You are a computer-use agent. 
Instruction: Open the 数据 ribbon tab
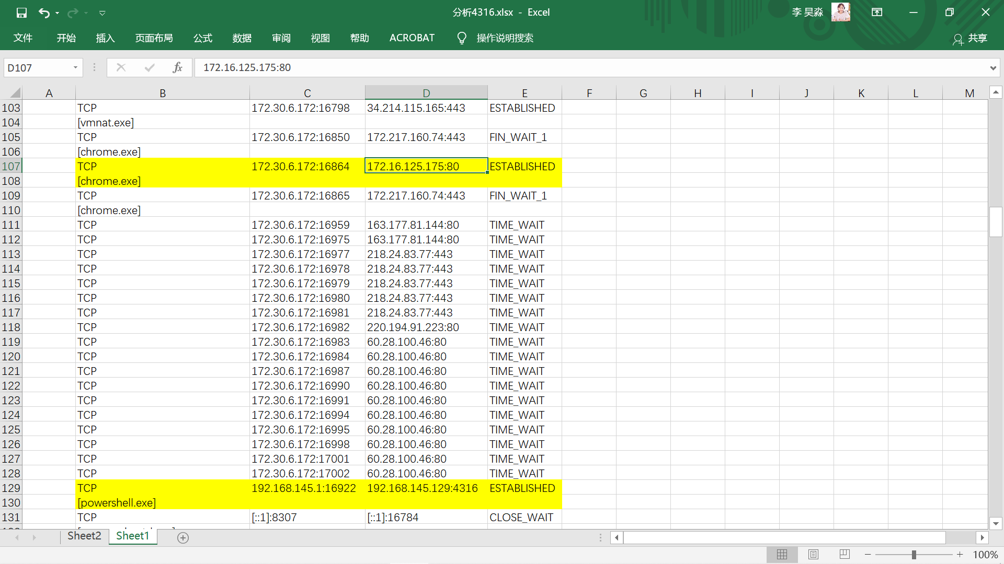242,38
